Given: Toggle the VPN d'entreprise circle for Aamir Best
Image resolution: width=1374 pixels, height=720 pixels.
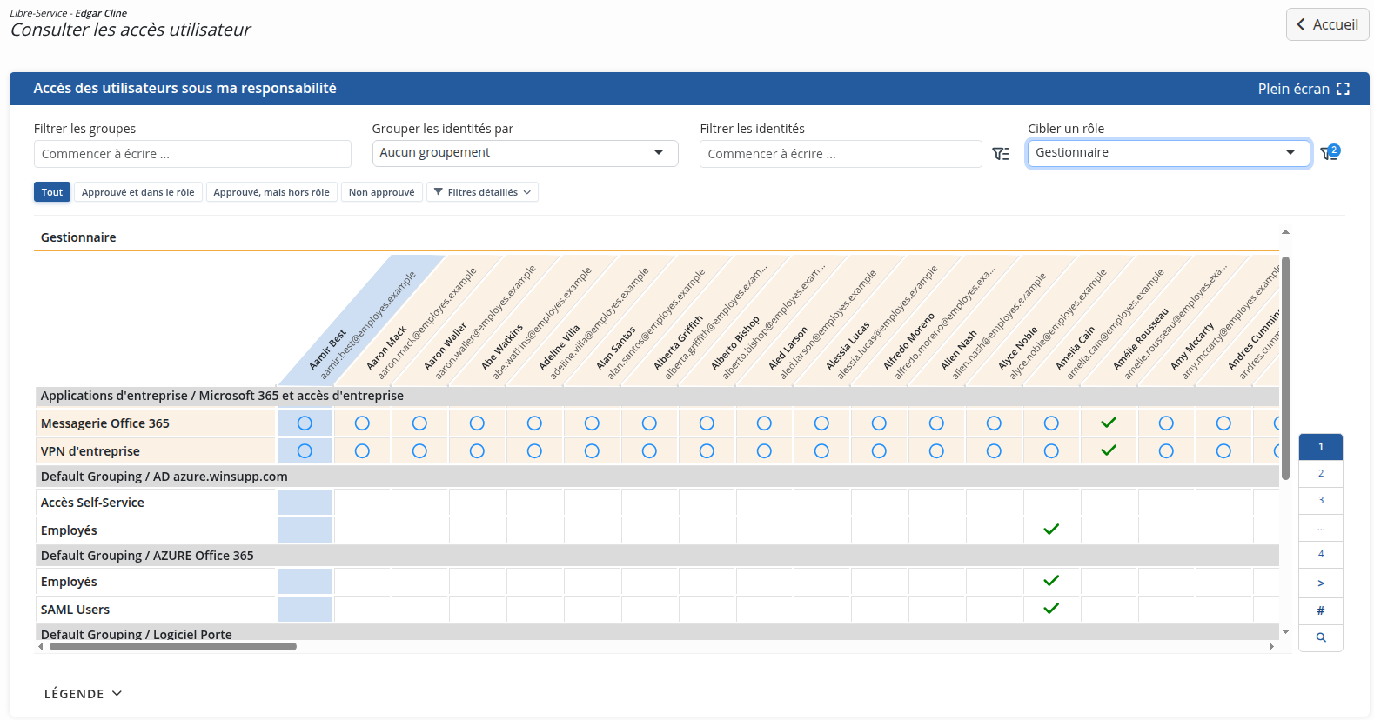Looking at the screenshot, I should 305,451.
